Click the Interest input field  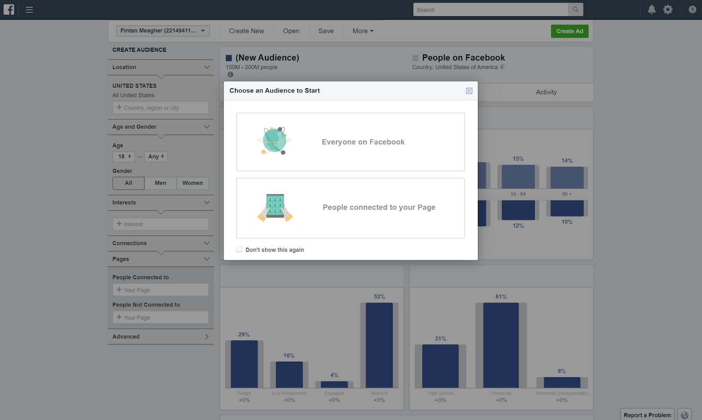pyautogui.click(x=161, y=224)
